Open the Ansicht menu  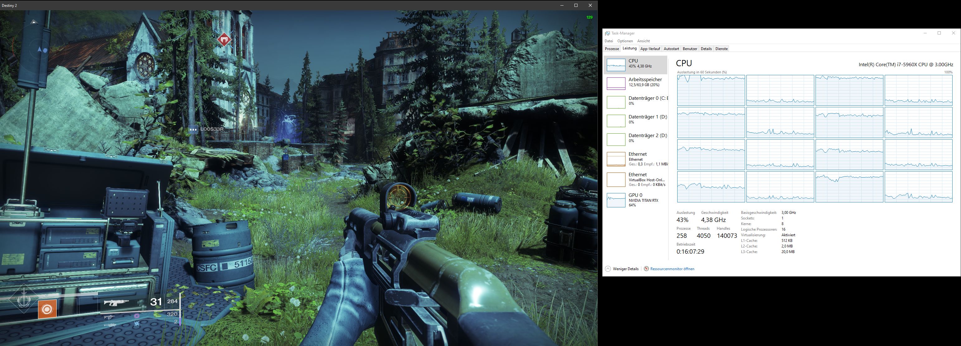tap(643, 41)
